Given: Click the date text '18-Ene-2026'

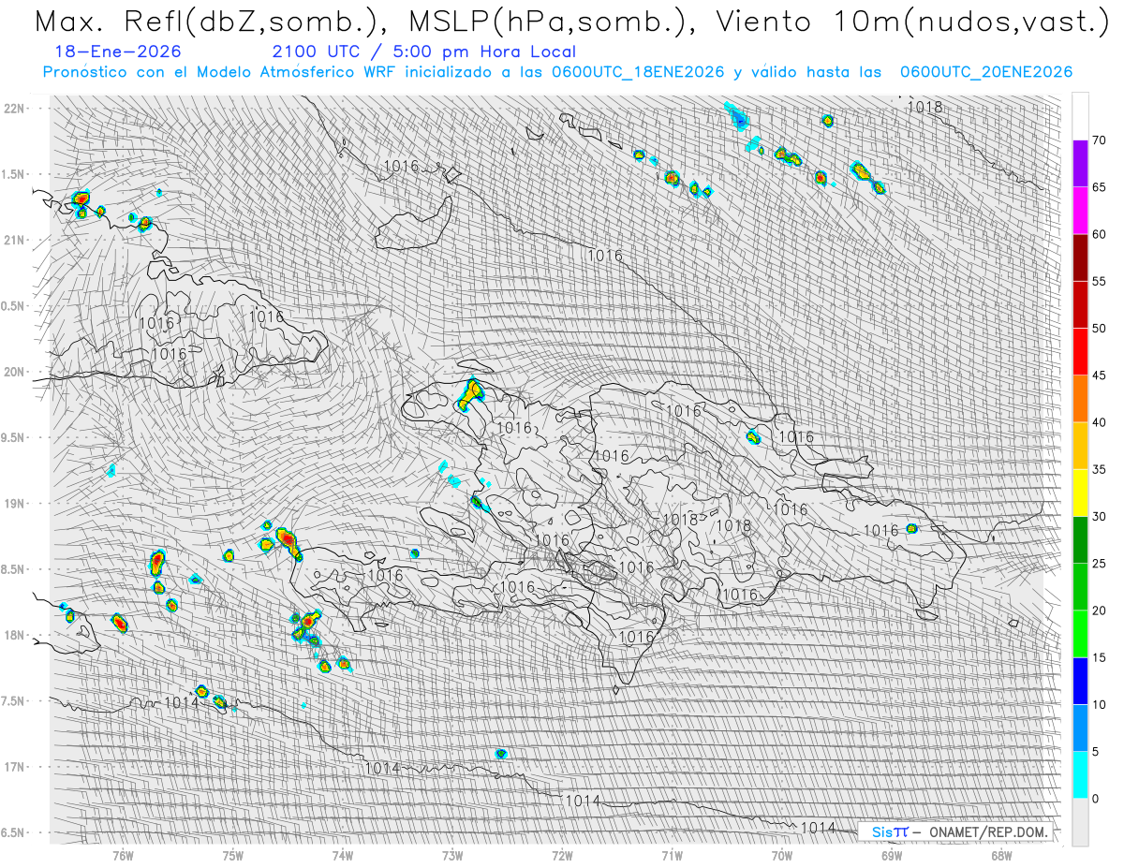Looking at the screenshot, I should click(x=119, y=52).
